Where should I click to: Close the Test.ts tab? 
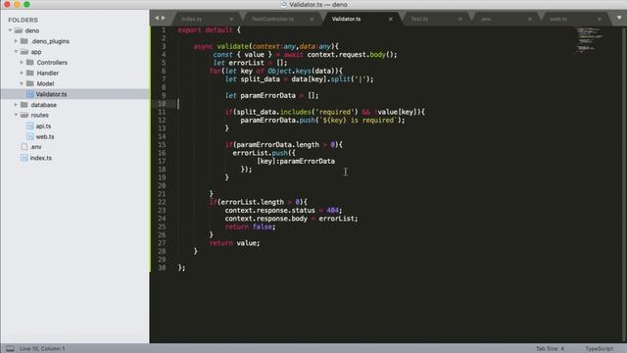[x=460, y=19]
